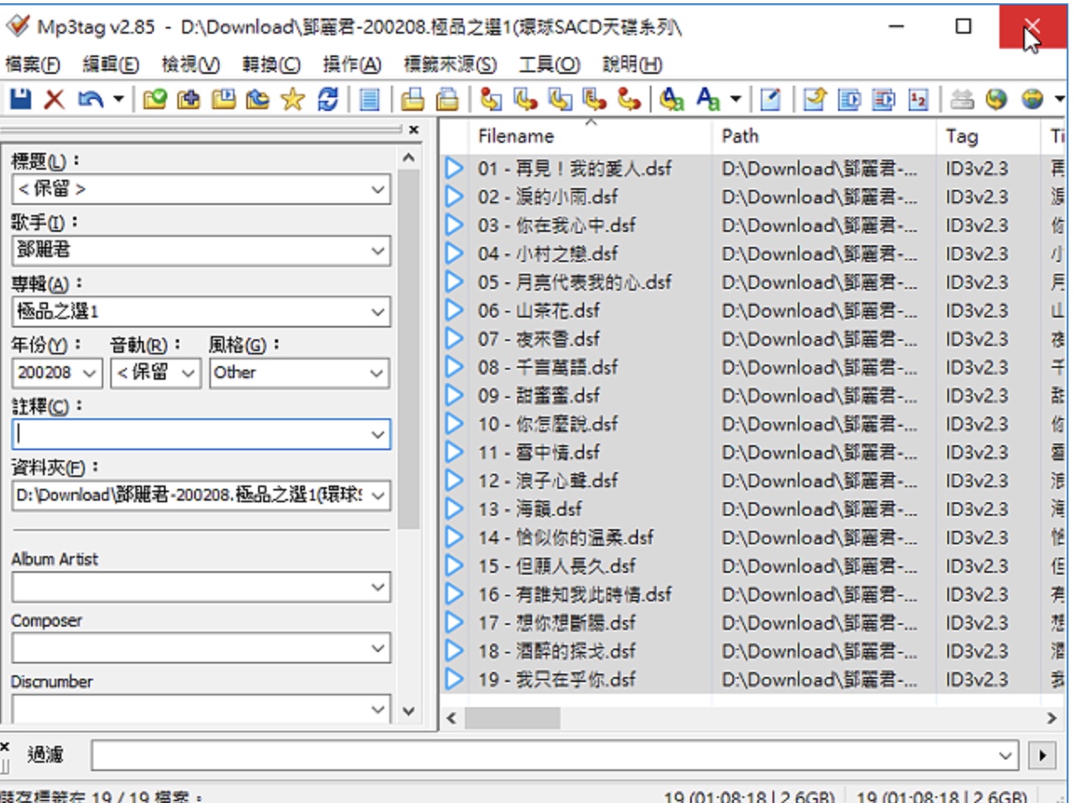Expand the 年份 dropdown showing 200208
This screenshot has height=803, width=1076.
tap(91, 373)
